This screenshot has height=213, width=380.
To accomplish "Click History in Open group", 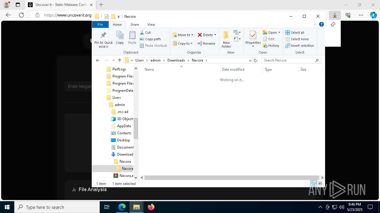I will (x=271, y=46).
